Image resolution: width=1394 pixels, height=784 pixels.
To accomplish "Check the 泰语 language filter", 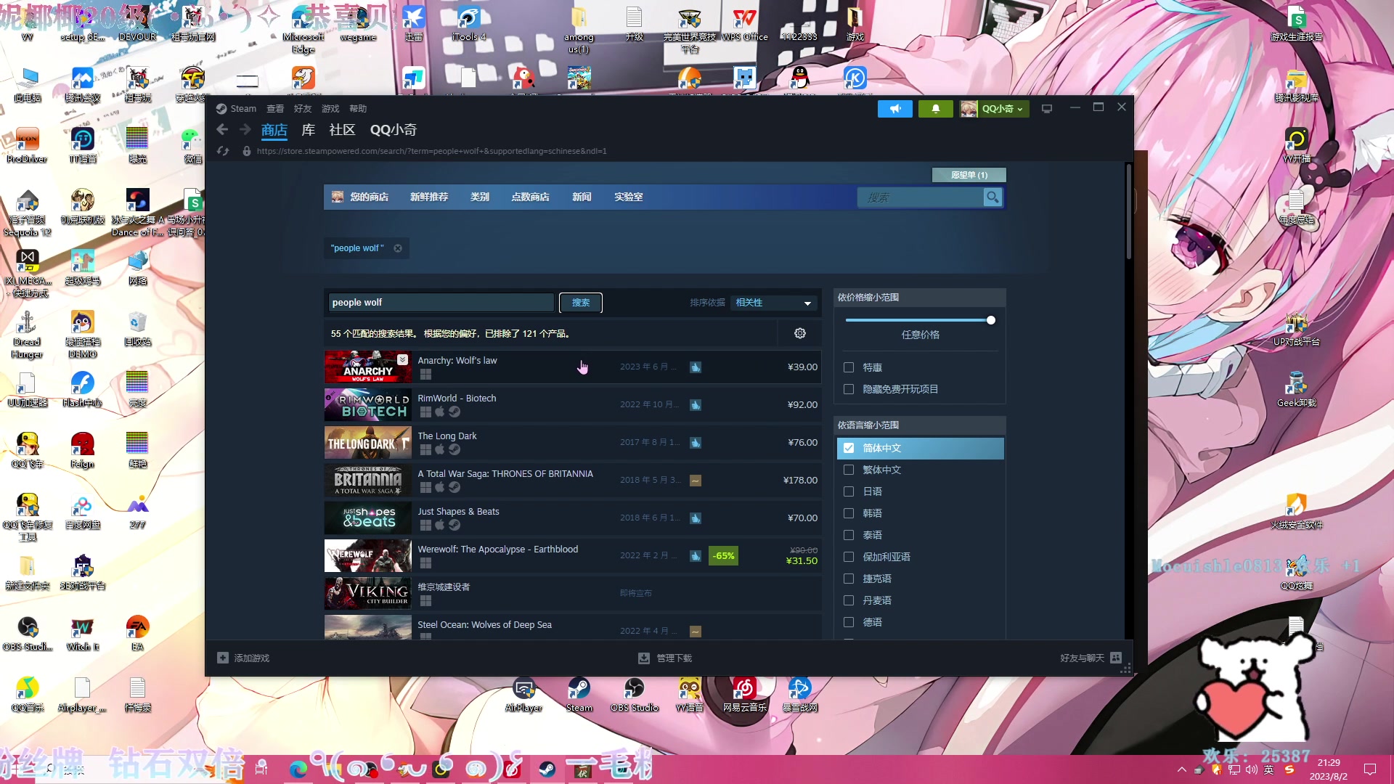I will click(849, 535).
